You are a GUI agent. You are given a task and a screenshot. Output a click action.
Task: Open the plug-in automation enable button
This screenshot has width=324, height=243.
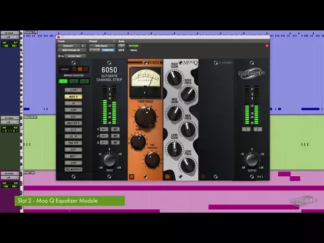[122, 46]
